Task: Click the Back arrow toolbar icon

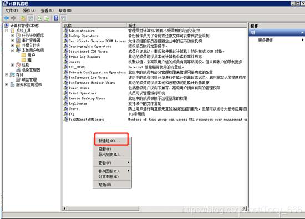Action: (x=7, y=18)
